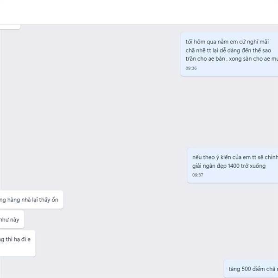Click the number "1400" in the message
The width and height of the screenshot is (278, 278).
(234, 166)
